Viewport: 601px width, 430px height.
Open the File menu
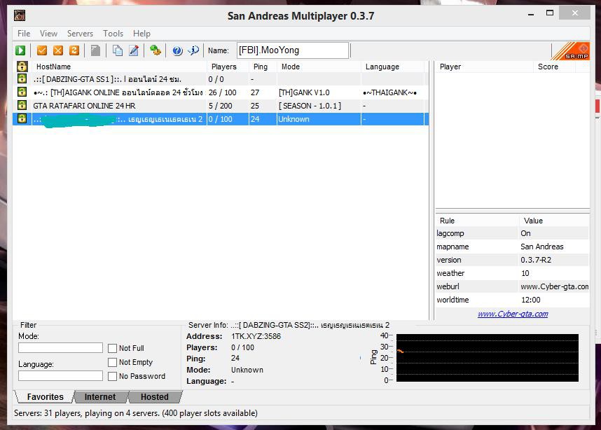coord(24,34)
